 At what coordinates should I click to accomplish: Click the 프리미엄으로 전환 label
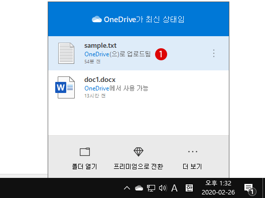[139, 166]
